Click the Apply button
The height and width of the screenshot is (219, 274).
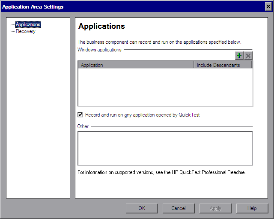(215, 208)
